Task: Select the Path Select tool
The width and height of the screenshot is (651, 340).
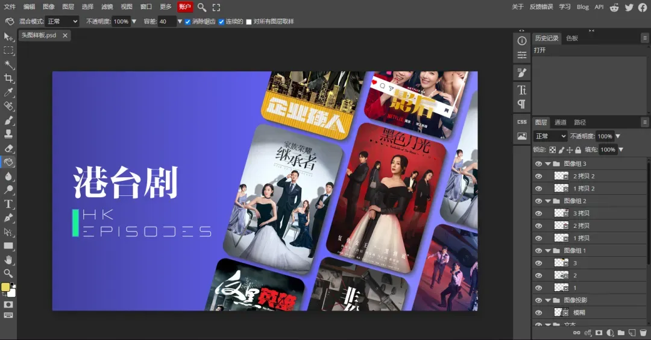Action: tap(8, 231)
